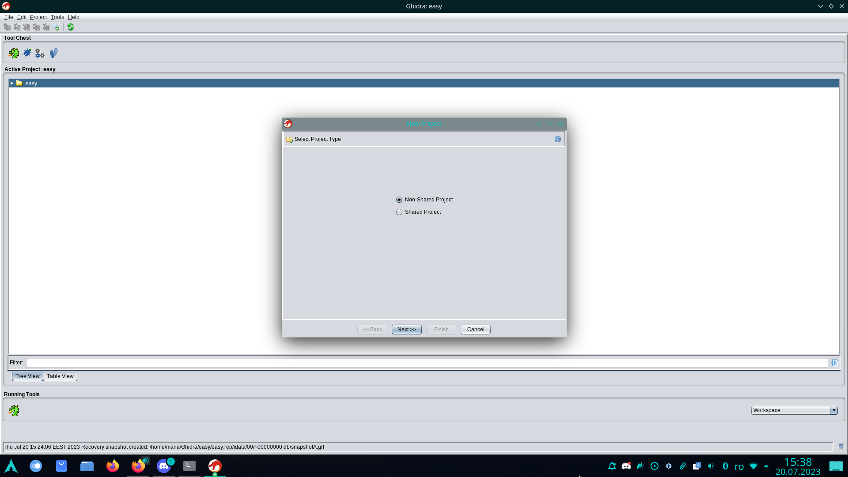Select the Non-Shared Project radio button
848x477 pixels.
399,200
